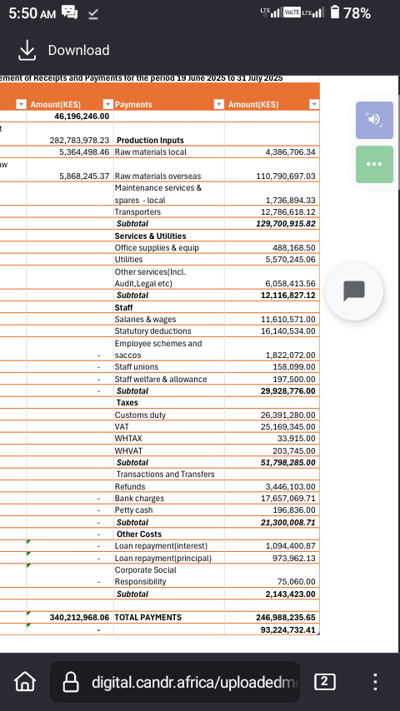
Task: Select the 2,143,423.00 subtotal amount
Action: 290,594
